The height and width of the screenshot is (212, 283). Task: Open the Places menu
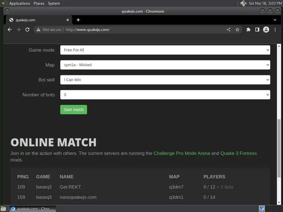39,3
